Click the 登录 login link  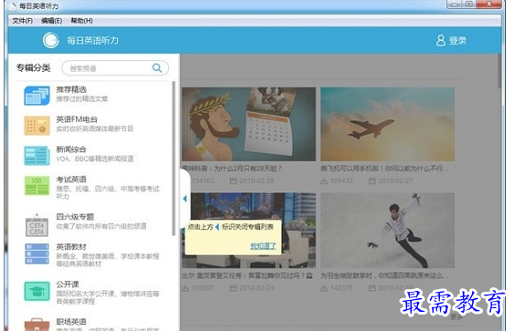pos(457,40)
